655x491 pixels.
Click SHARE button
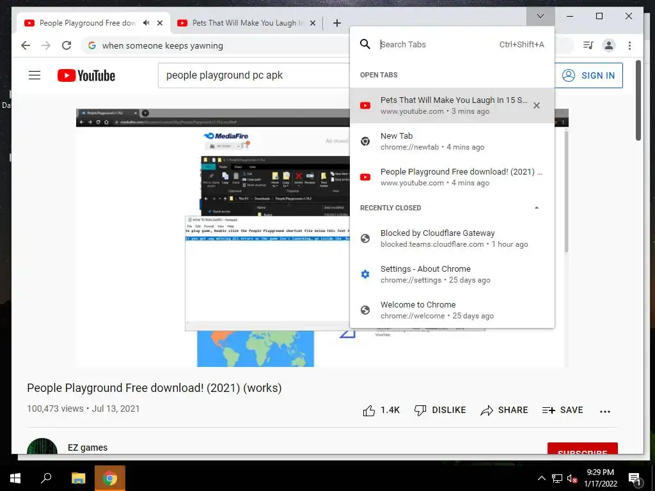coord(504,410)
